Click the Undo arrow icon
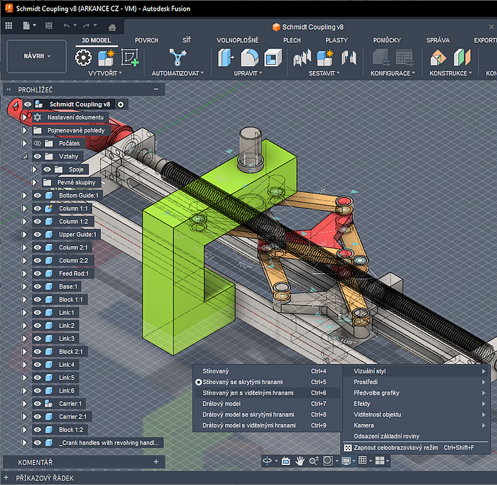The height and width of the screenshot is (485, 497). pos(67,26)
